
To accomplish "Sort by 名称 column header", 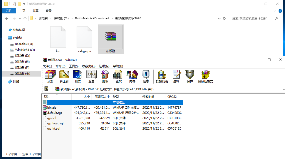I will (x=56, y=96).
